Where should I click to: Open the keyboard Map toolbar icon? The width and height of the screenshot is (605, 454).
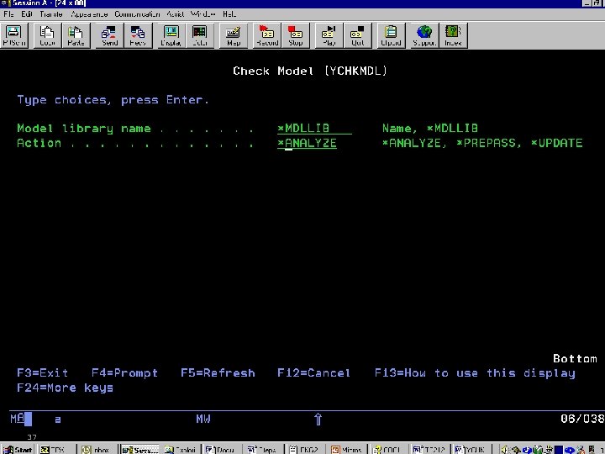(234, 35)
